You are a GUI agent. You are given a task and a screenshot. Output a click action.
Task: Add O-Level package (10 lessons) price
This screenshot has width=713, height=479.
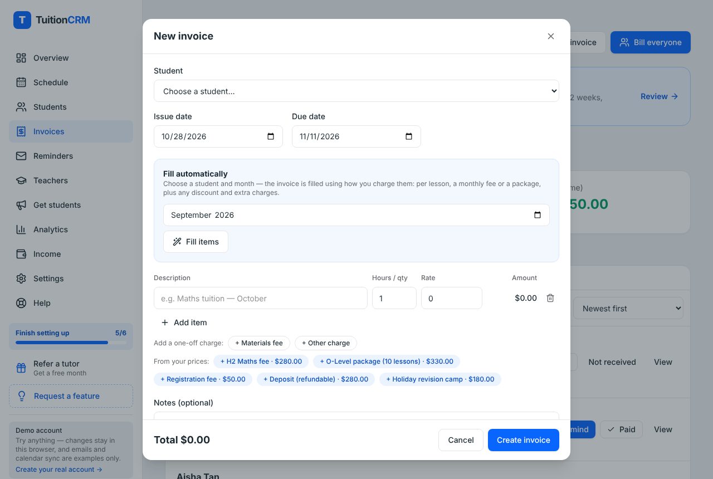tap(387, 361)
